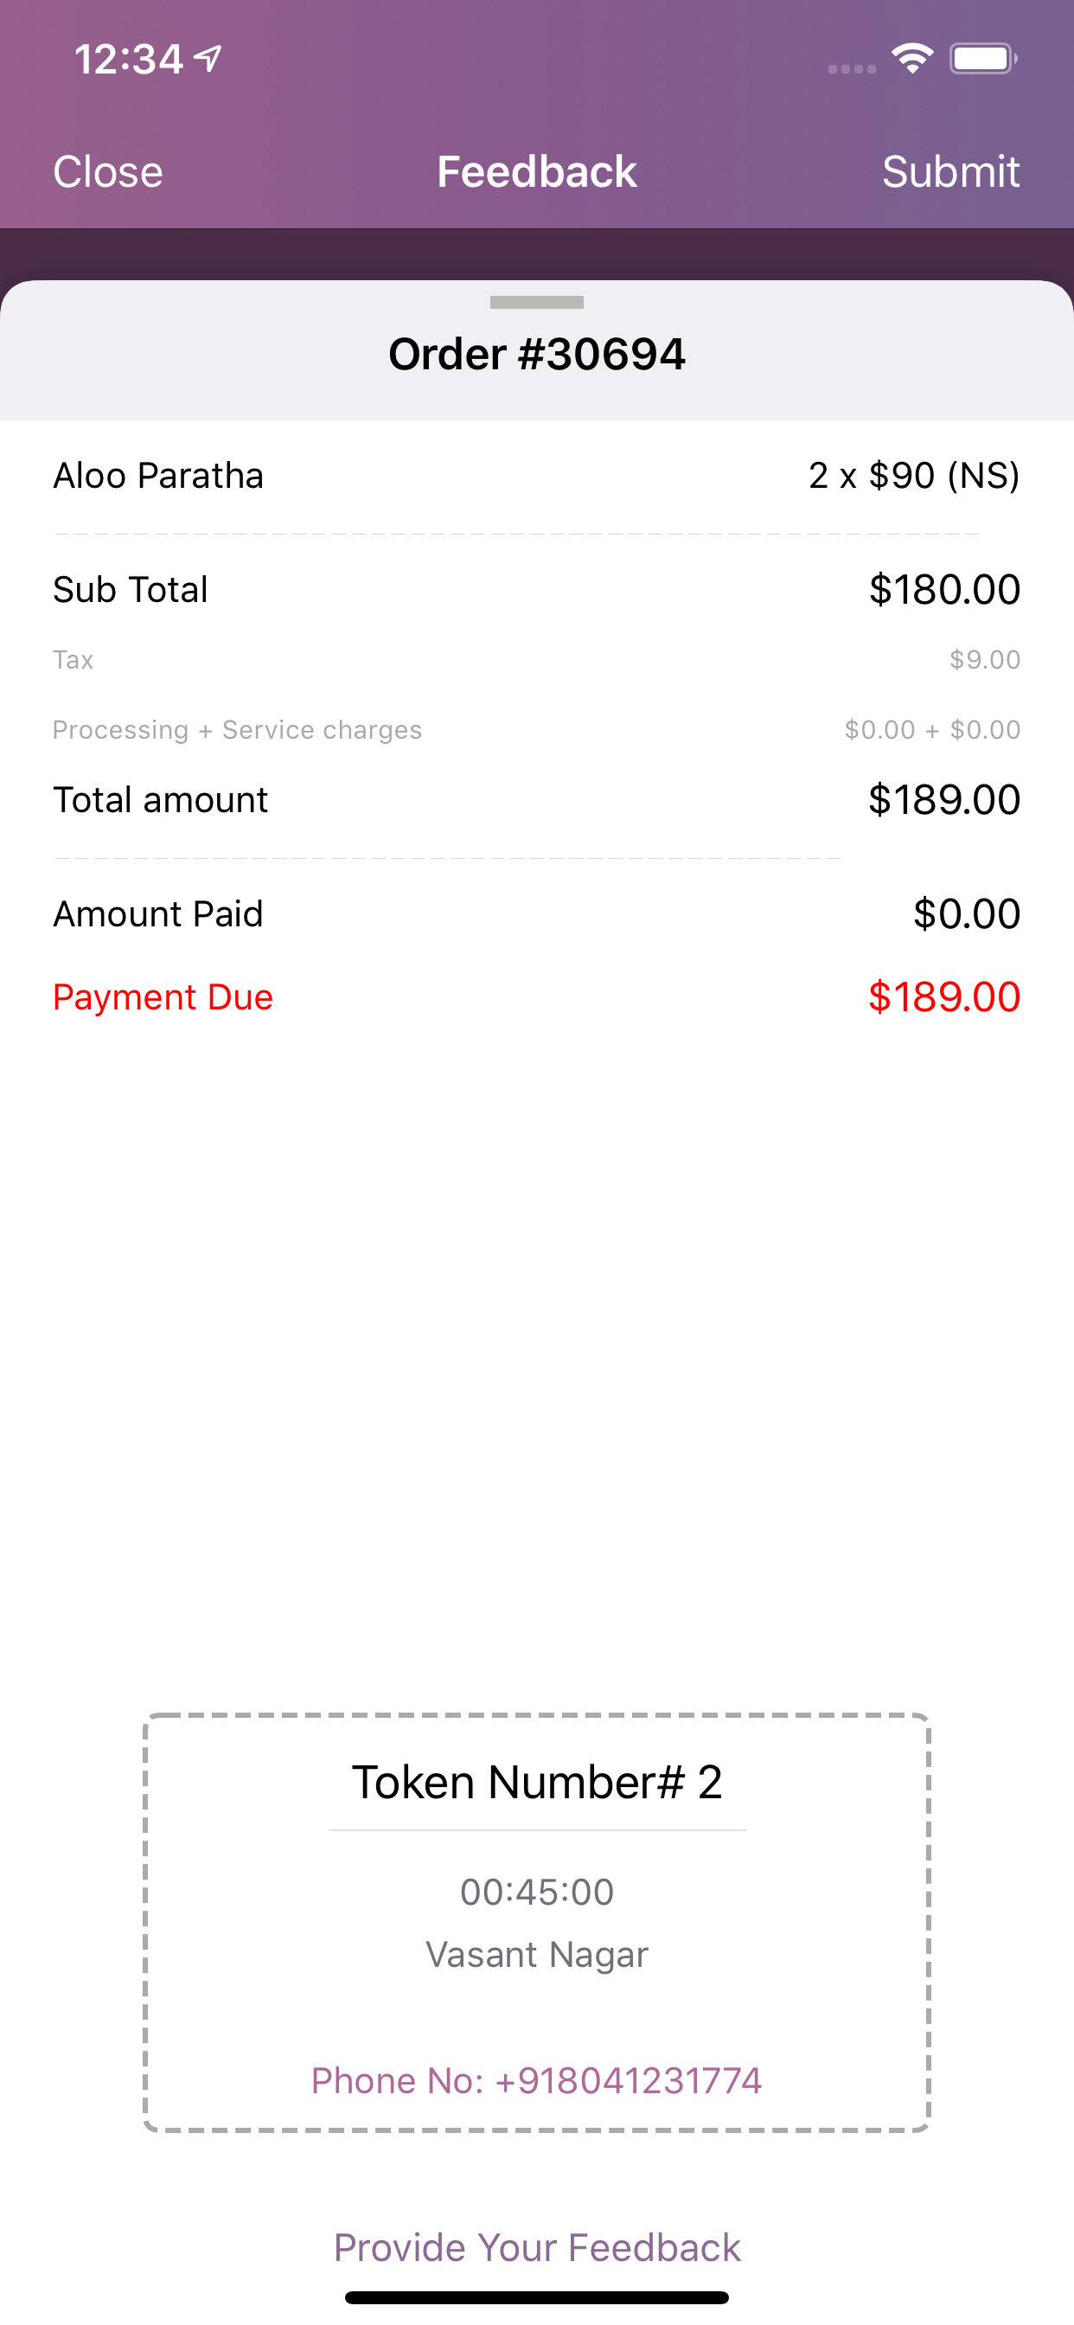The width and height of the screenshot is (1074, 2325).
Task: Open Provide Your Feedback link
Action: pos(537,2247)
